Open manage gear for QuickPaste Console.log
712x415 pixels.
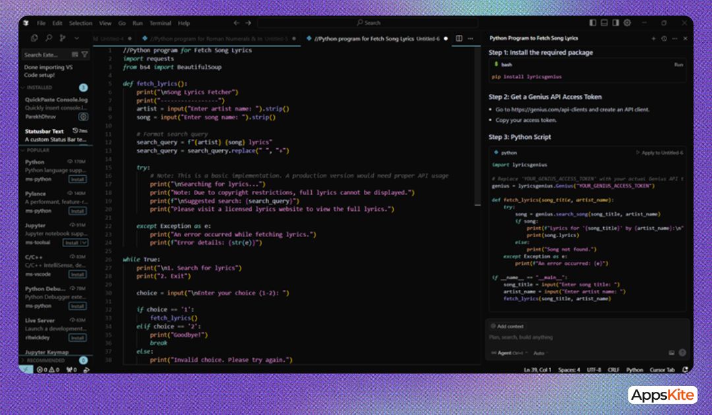tap(83, 117)
